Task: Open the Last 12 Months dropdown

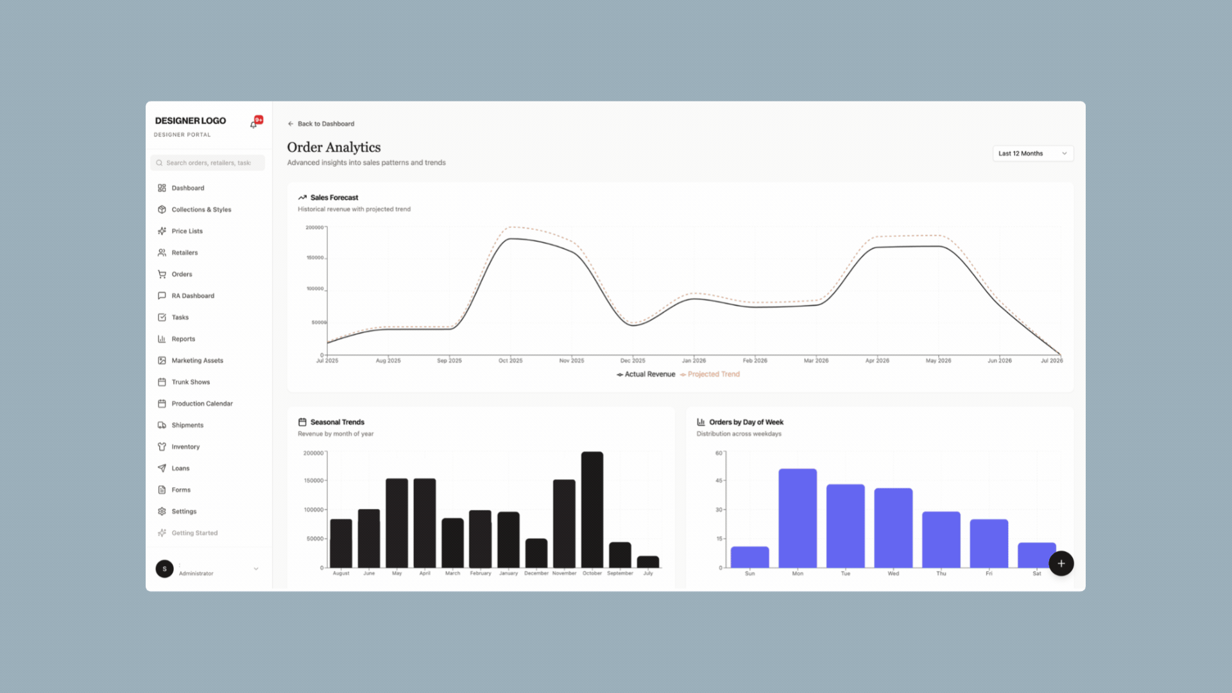Action: (1033, 153)
